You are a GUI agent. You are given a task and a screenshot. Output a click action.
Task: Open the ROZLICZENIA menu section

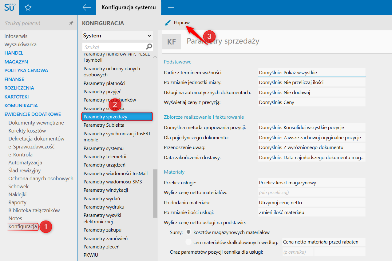coord(19,88)
